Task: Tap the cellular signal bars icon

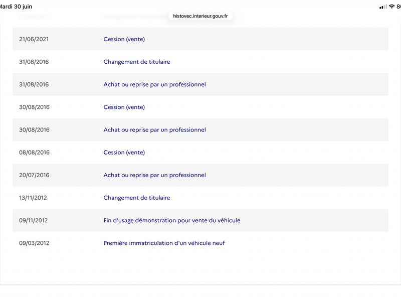Action: point(383,7)
